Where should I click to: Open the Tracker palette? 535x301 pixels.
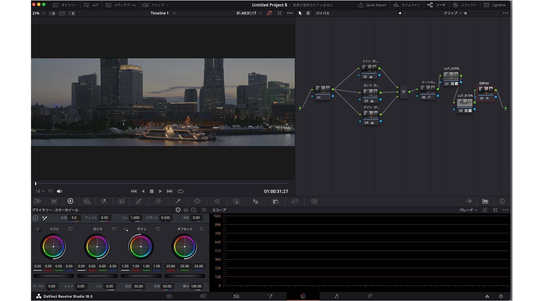pos(217,201)
